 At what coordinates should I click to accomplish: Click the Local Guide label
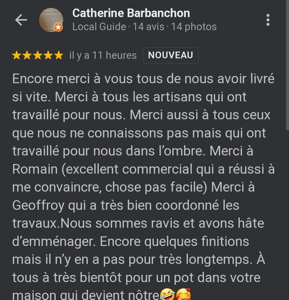pyautogui.click(x=99, y=26)
